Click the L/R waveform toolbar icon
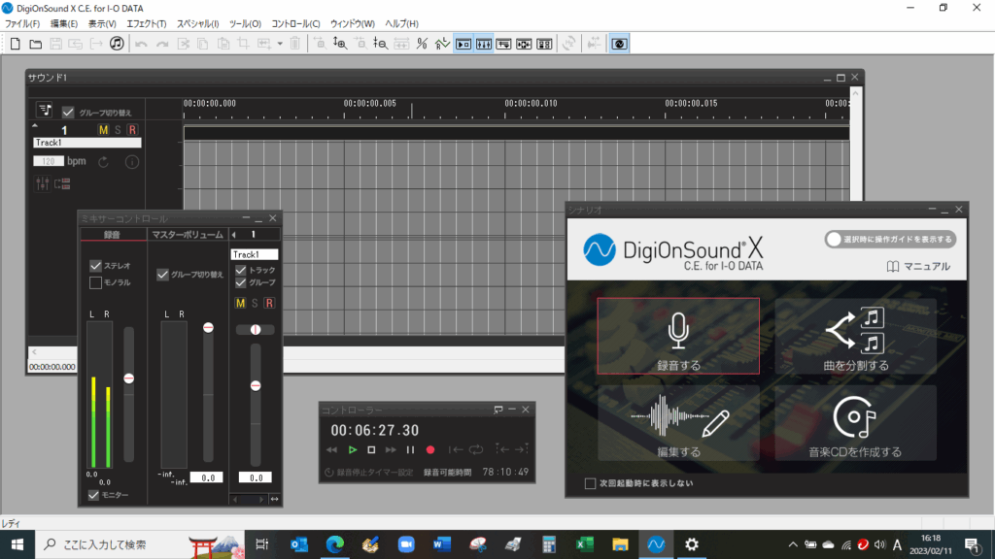The height and width of the screenshot is (559, 995). pyautogui.click(x=442, y=44)
